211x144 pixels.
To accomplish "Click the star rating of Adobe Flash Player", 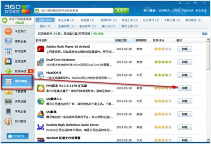I will tap(163, 49).
